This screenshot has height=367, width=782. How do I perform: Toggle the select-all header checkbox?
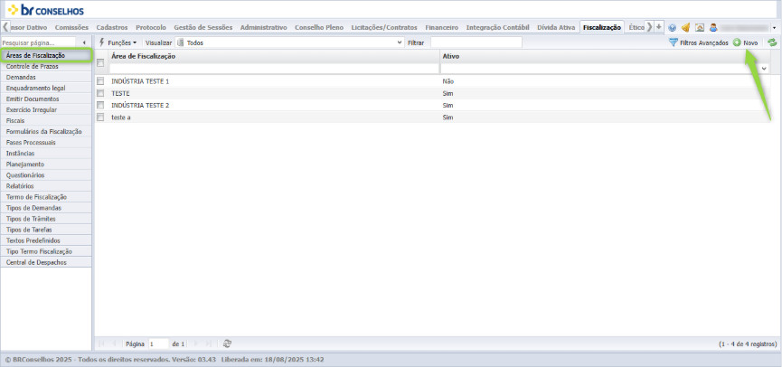100,63
